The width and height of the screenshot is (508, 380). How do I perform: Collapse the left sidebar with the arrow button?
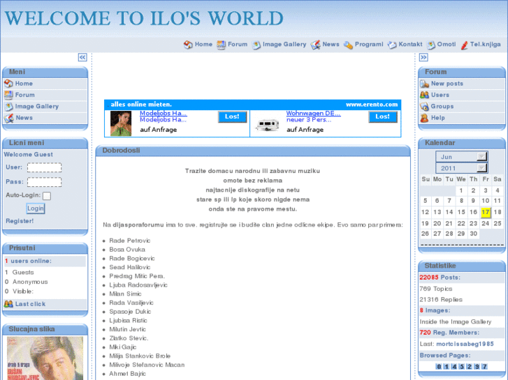(x=82, y=58)
